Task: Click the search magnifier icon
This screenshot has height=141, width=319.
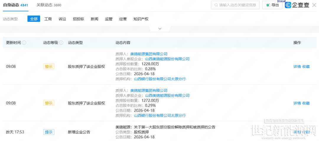Action: tap(216, 5)
